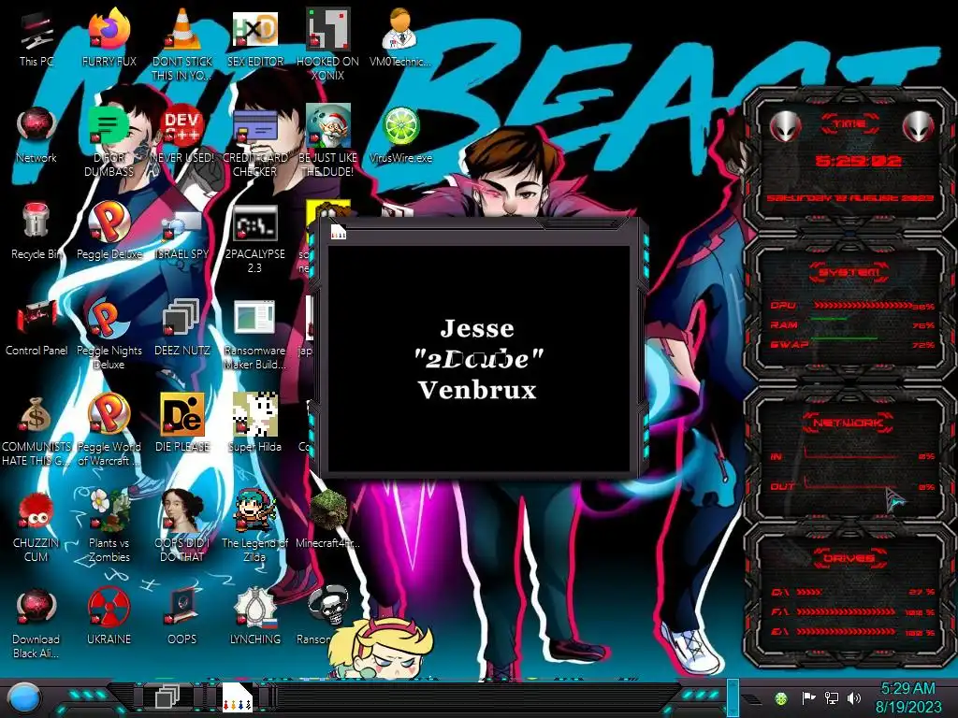Image resolution: width=958 pixels, height=718 pixels.
Task: Click the Start orb button
Action: point(24,697)
